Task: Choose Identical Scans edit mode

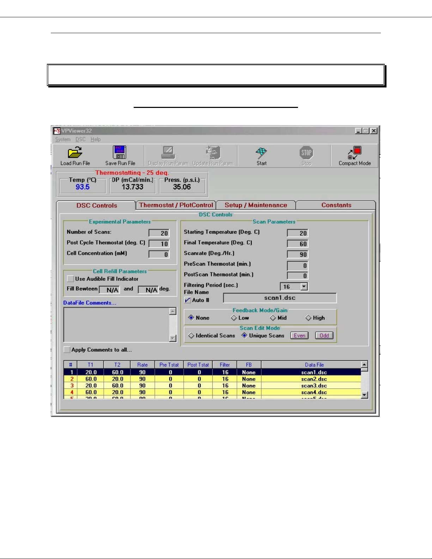Action: point(191,335)
